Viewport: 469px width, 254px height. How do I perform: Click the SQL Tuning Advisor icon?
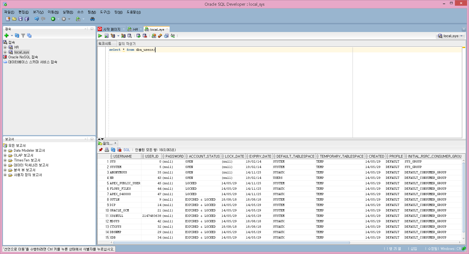click(130, 36)
